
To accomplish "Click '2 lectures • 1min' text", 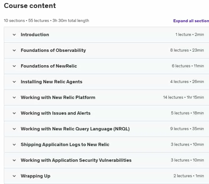I will 189,176.
